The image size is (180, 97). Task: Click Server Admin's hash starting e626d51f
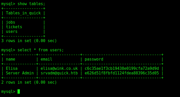click(122, 73)
